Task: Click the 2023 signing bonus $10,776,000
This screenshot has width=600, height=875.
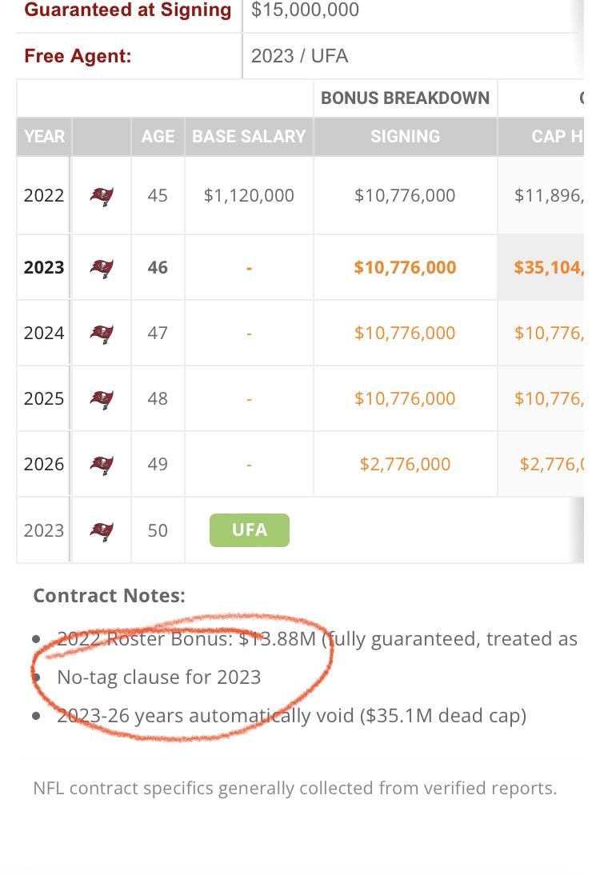Action: pyautogui.click(x=406, y=268)
